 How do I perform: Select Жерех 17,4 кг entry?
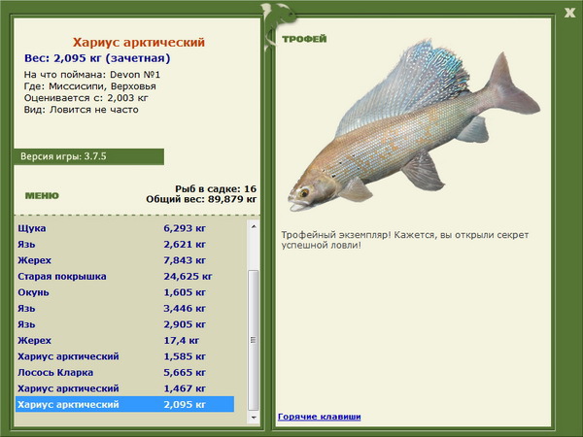(x=125, y=340)
